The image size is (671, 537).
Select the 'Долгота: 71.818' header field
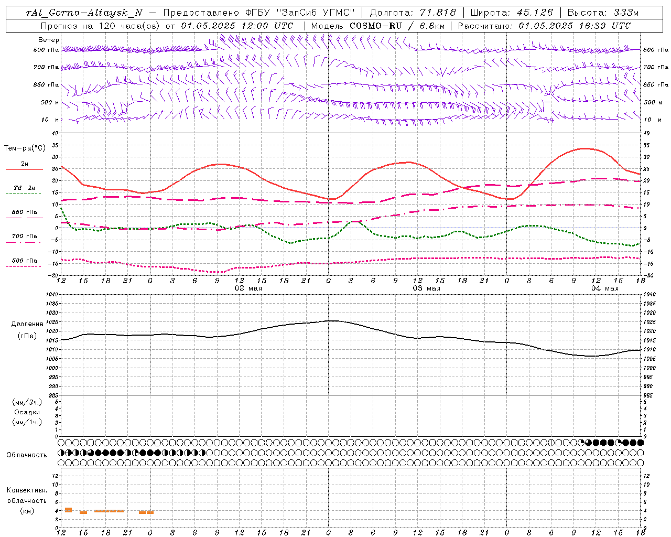(413, 13)
